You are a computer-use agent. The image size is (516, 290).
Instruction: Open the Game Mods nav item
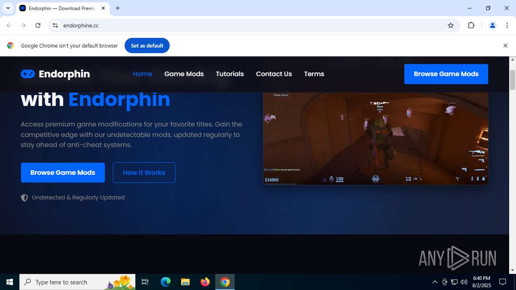pyautogui.click(x=184, y=74)
